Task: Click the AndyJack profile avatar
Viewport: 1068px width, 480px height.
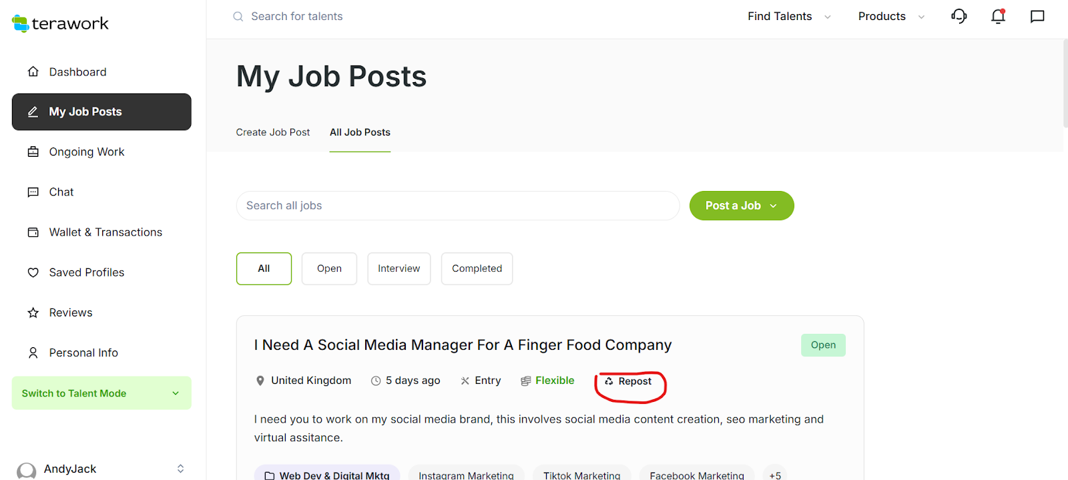Action: tap(27, 471)
